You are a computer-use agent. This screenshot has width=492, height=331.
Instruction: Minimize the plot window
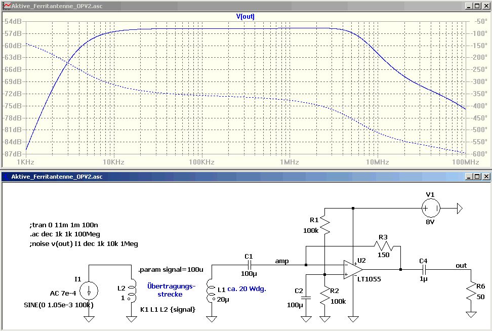[469, 6]
